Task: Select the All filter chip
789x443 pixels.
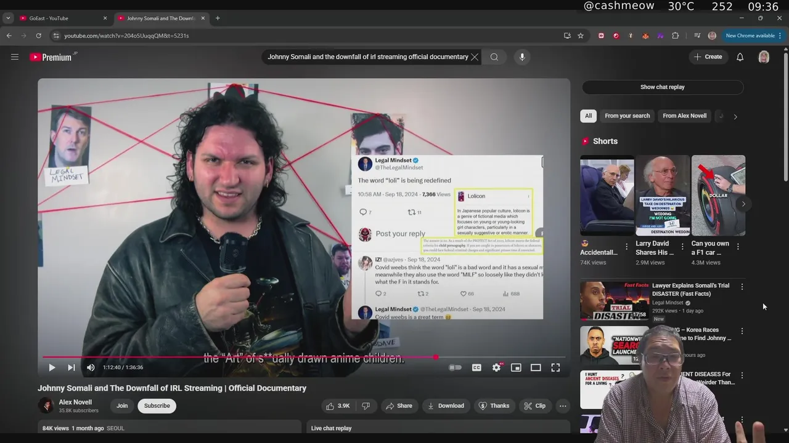Action: (588, 116)
